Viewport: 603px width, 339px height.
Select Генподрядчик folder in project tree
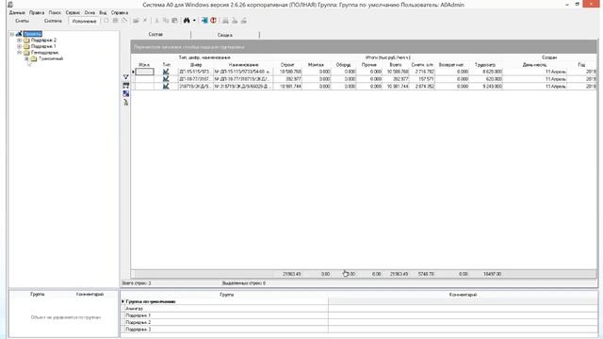click(44, 53)
